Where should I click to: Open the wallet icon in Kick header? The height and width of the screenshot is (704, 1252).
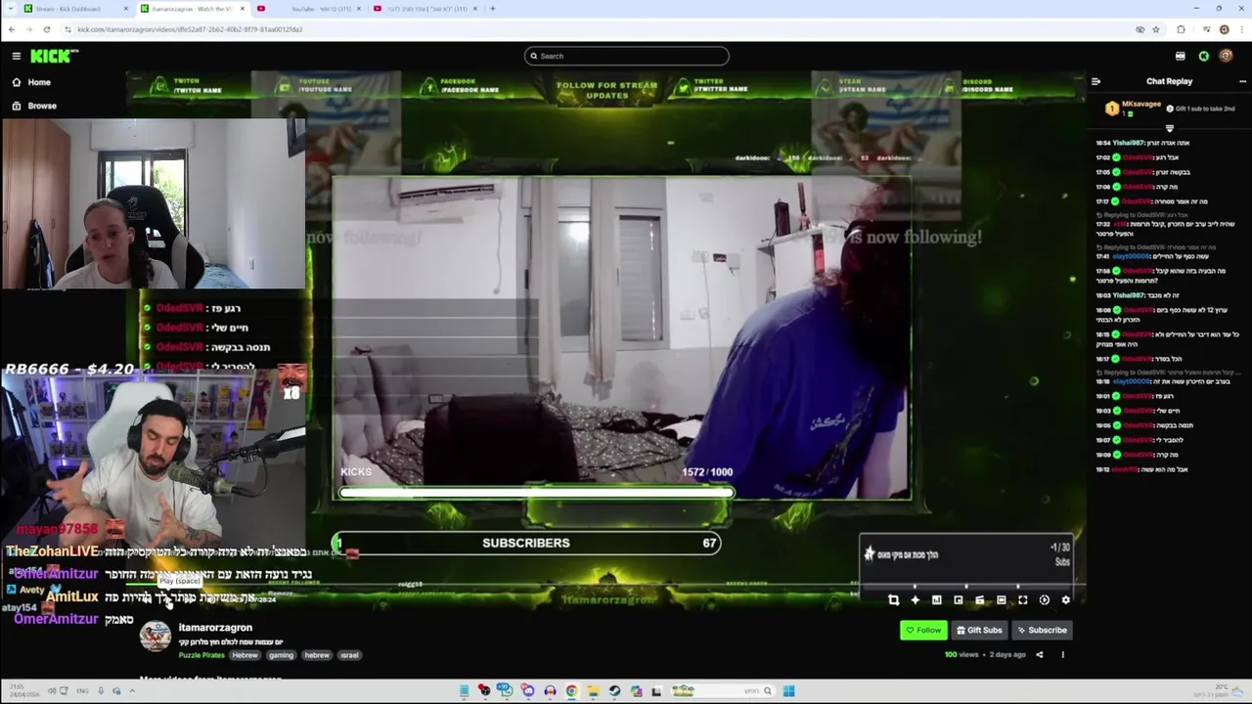point(1180,56)
